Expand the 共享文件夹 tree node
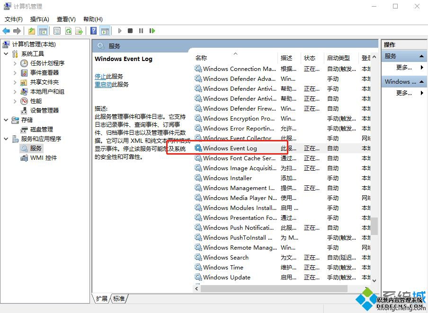The image size is (428, 313). (15, 82)
